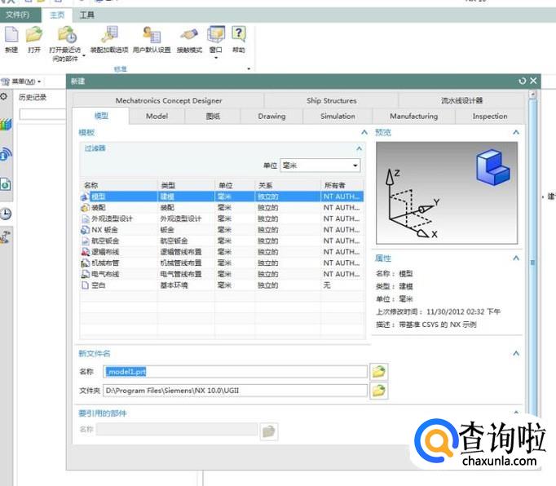This screenshot has width=556, height=486.
Task: Select the 电气布线 template row
Action: tap(222, 274)
